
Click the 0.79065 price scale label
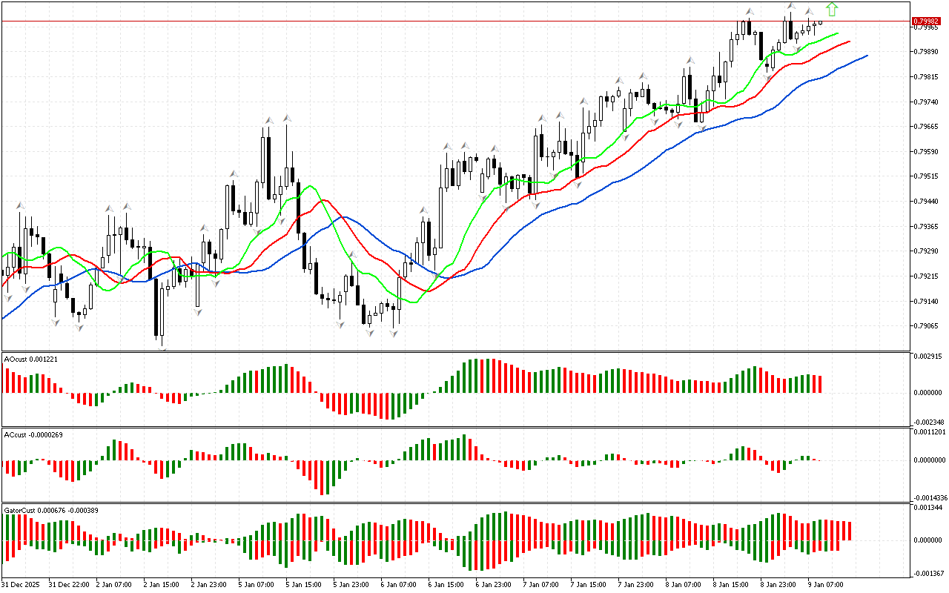tap(927, 326)
